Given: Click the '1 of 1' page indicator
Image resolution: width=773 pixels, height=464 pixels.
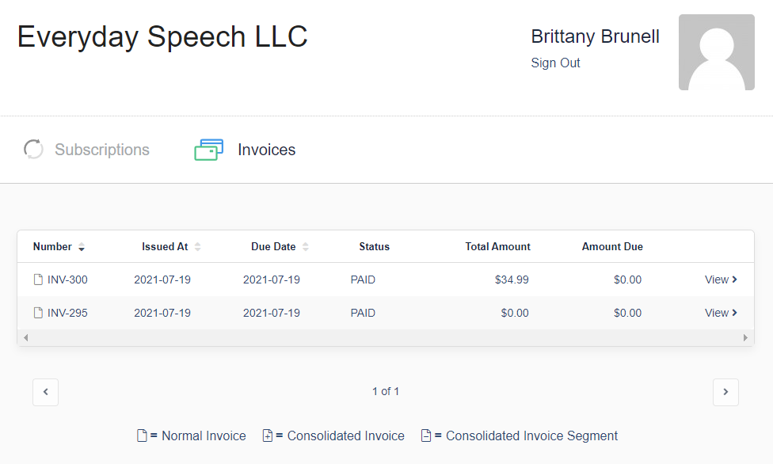Looking at the screenshot, I should 386,391.
